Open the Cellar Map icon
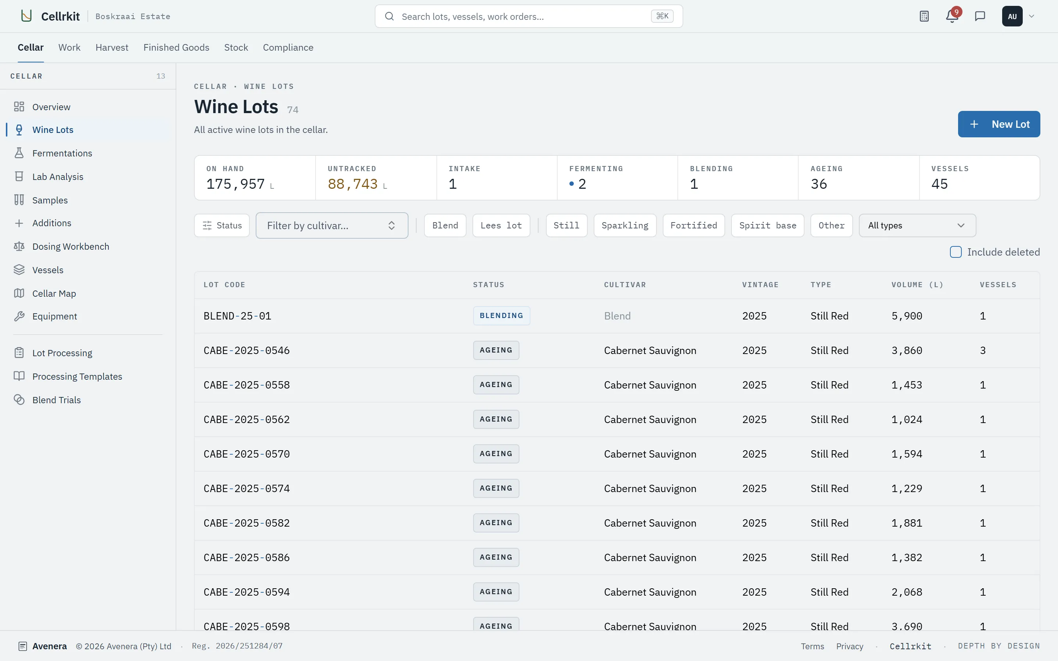This screenshot has height=661, width=1058. tap(19, 293)
